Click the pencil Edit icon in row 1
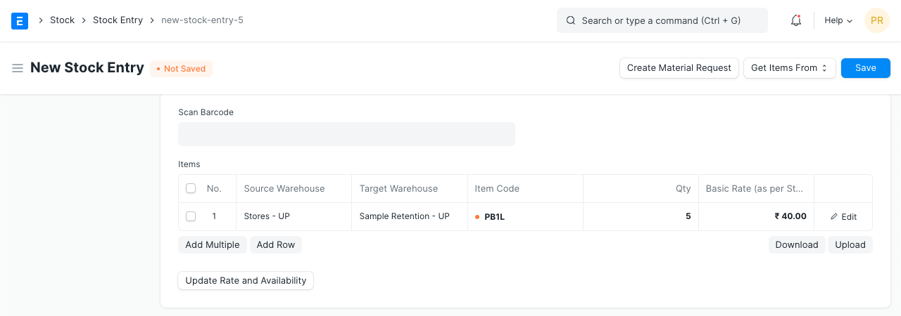 tap(835, 217)
